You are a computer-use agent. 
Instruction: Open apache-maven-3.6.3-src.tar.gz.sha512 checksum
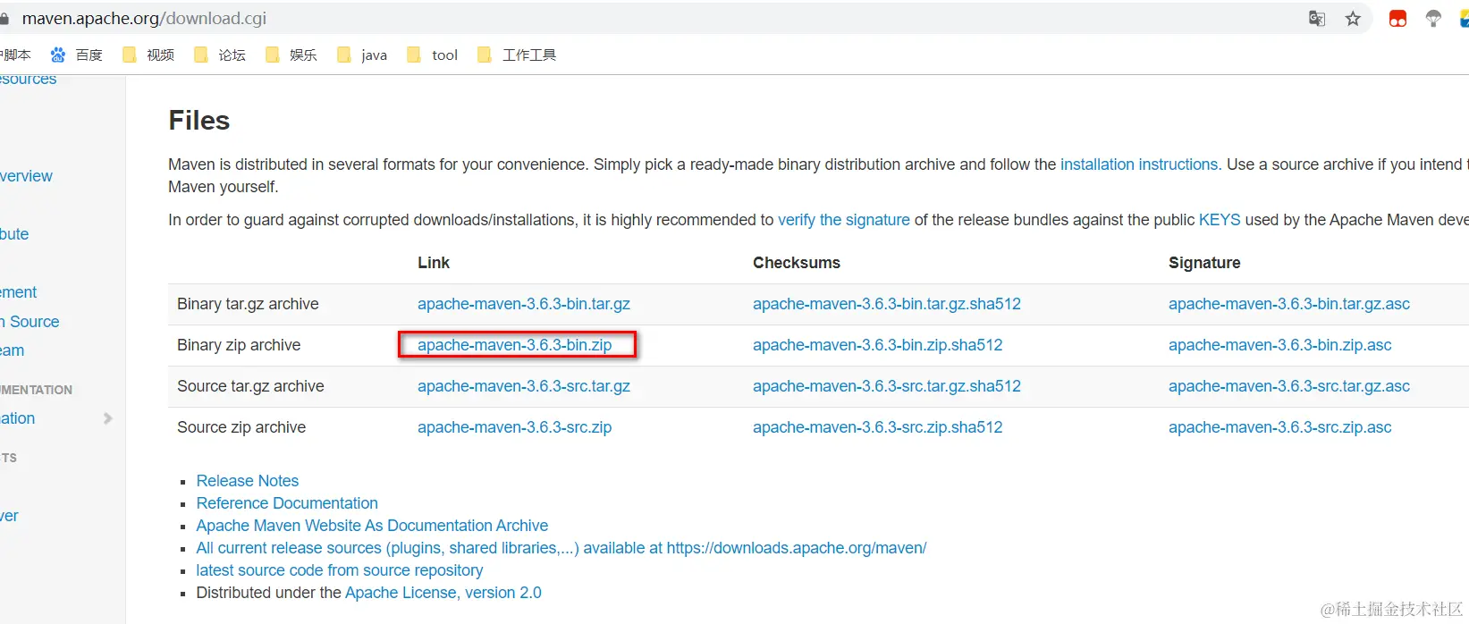887,386
